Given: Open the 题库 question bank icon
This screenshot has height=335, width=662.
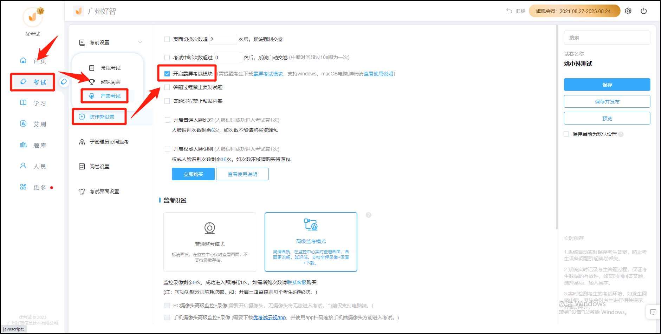Looking at the screenshot, I should (x=23, y=145).
